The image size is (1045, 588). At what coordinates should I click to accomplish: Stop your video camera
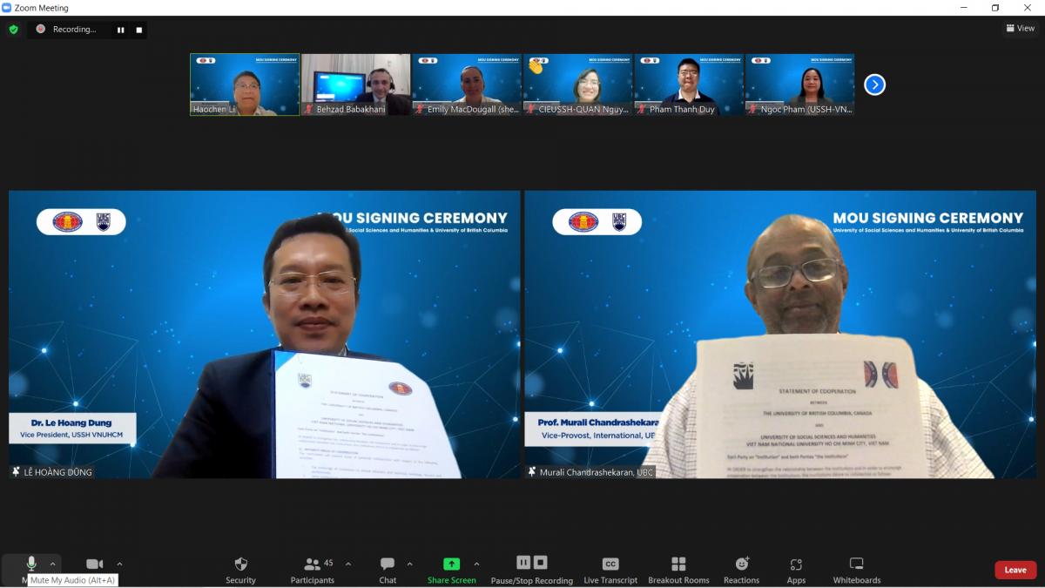point(95,562)
